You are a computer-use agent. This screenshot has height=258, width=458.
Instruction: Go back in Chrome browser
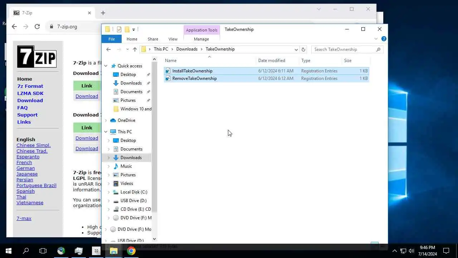(x=14, y=27)
